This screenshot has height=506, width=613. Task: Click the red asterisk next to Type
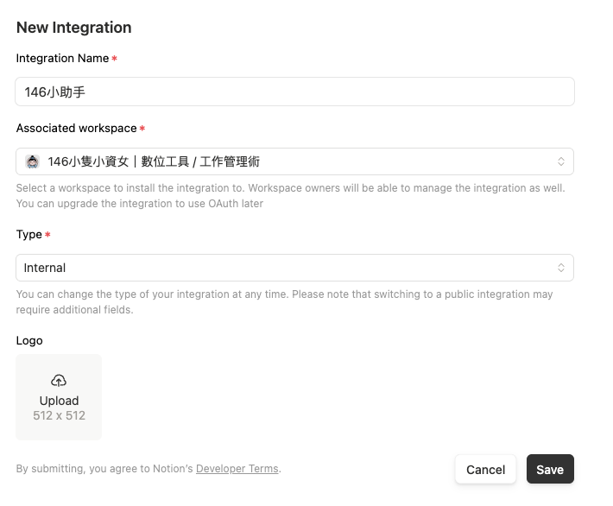click(x=48, y=235)
